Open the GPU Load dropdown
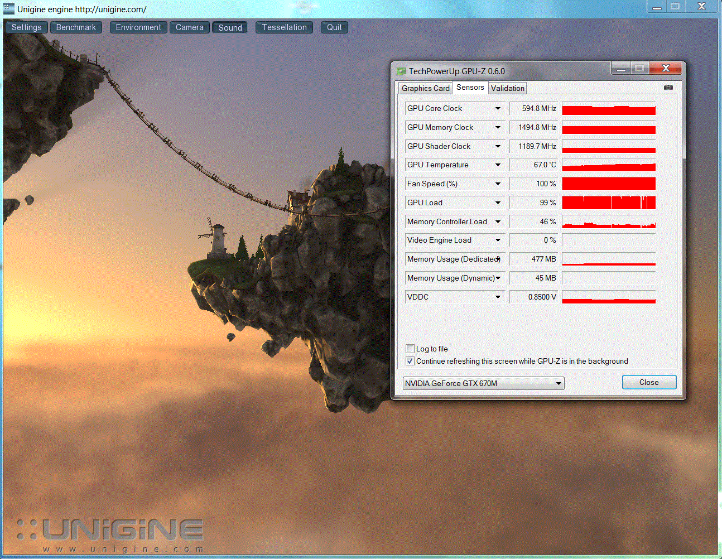This screenshot has width=722, height=559. (x=498, y=203)
